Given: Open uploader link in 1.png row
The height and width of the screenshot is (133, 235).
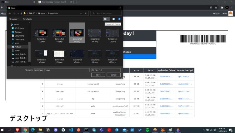Looking at the screenshot, I should click(x=166, y=99).
